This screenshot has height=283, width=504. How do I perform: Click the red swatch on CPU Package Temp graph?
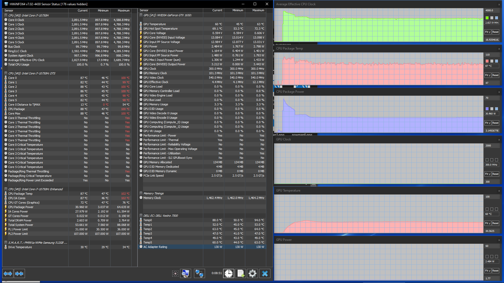[x=487, y=61]
